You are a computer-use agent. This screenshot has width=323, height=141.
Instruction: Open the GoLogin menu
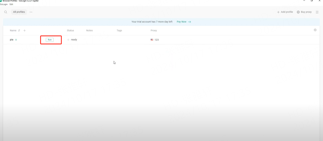[x=4, y=4]
